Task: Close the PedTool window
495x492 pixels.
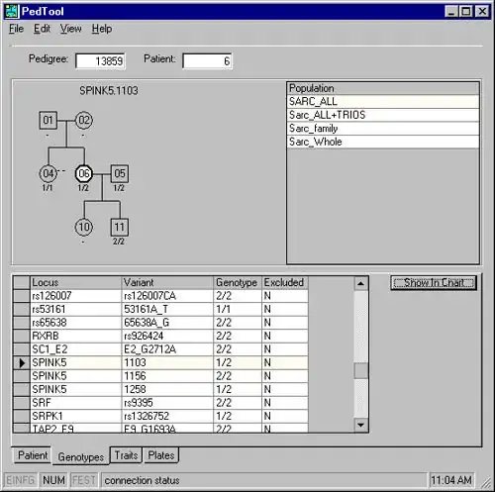Action: click(x=482, y=12)
